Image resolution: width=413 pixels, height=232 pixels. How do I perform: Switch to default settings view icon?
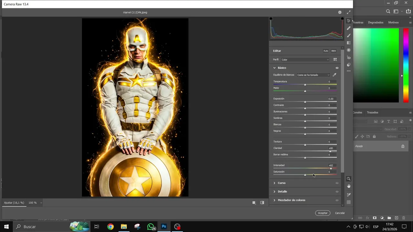pos(254,203)
